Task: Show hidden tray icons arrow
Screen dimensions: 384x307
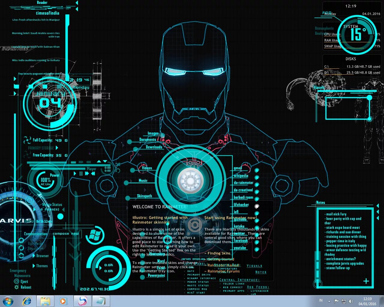Action: [329, 301]
